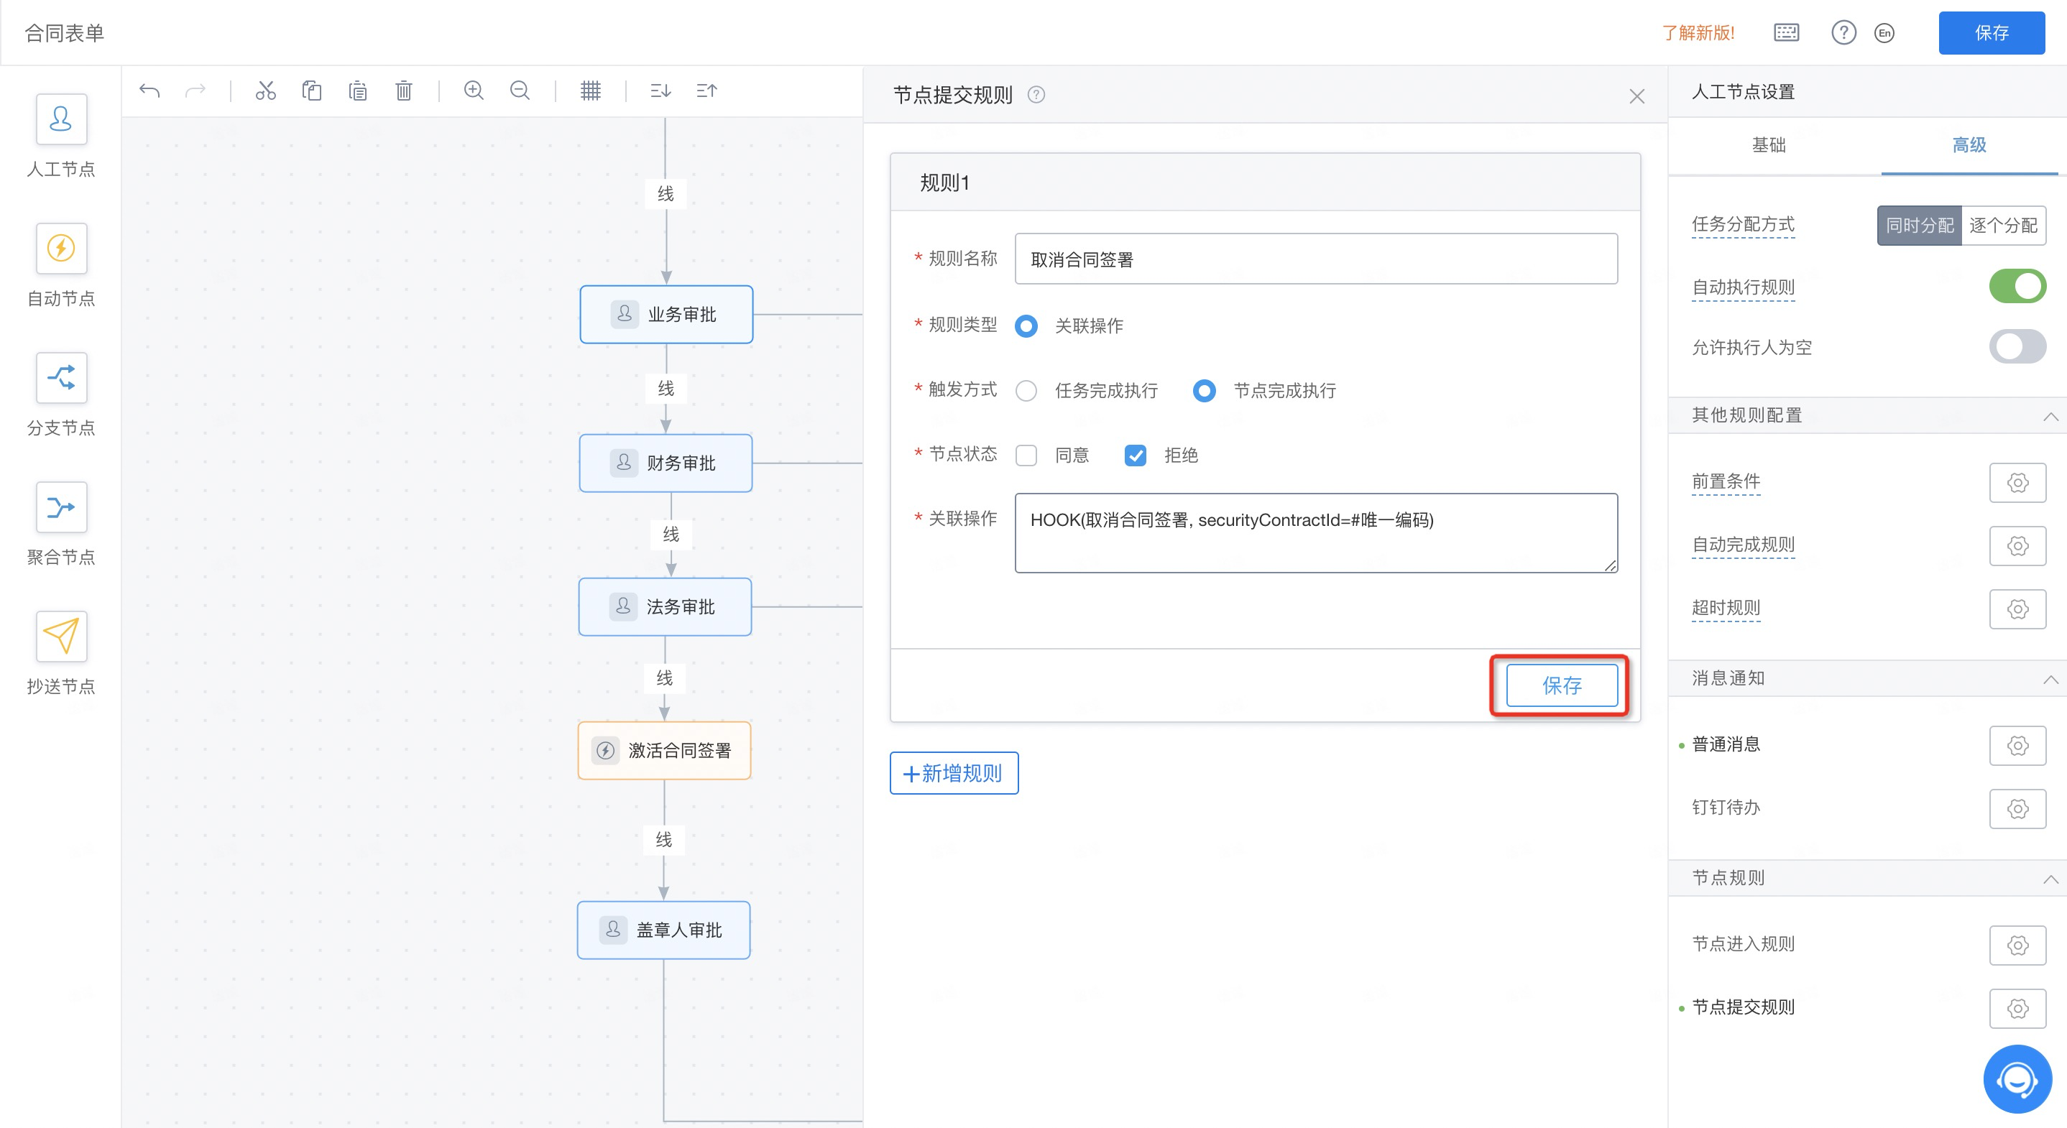This screenshot has height=1128, width=2067.
Task: Turn off the 自动执行规则 switch
Action: tap(2017, 287)
